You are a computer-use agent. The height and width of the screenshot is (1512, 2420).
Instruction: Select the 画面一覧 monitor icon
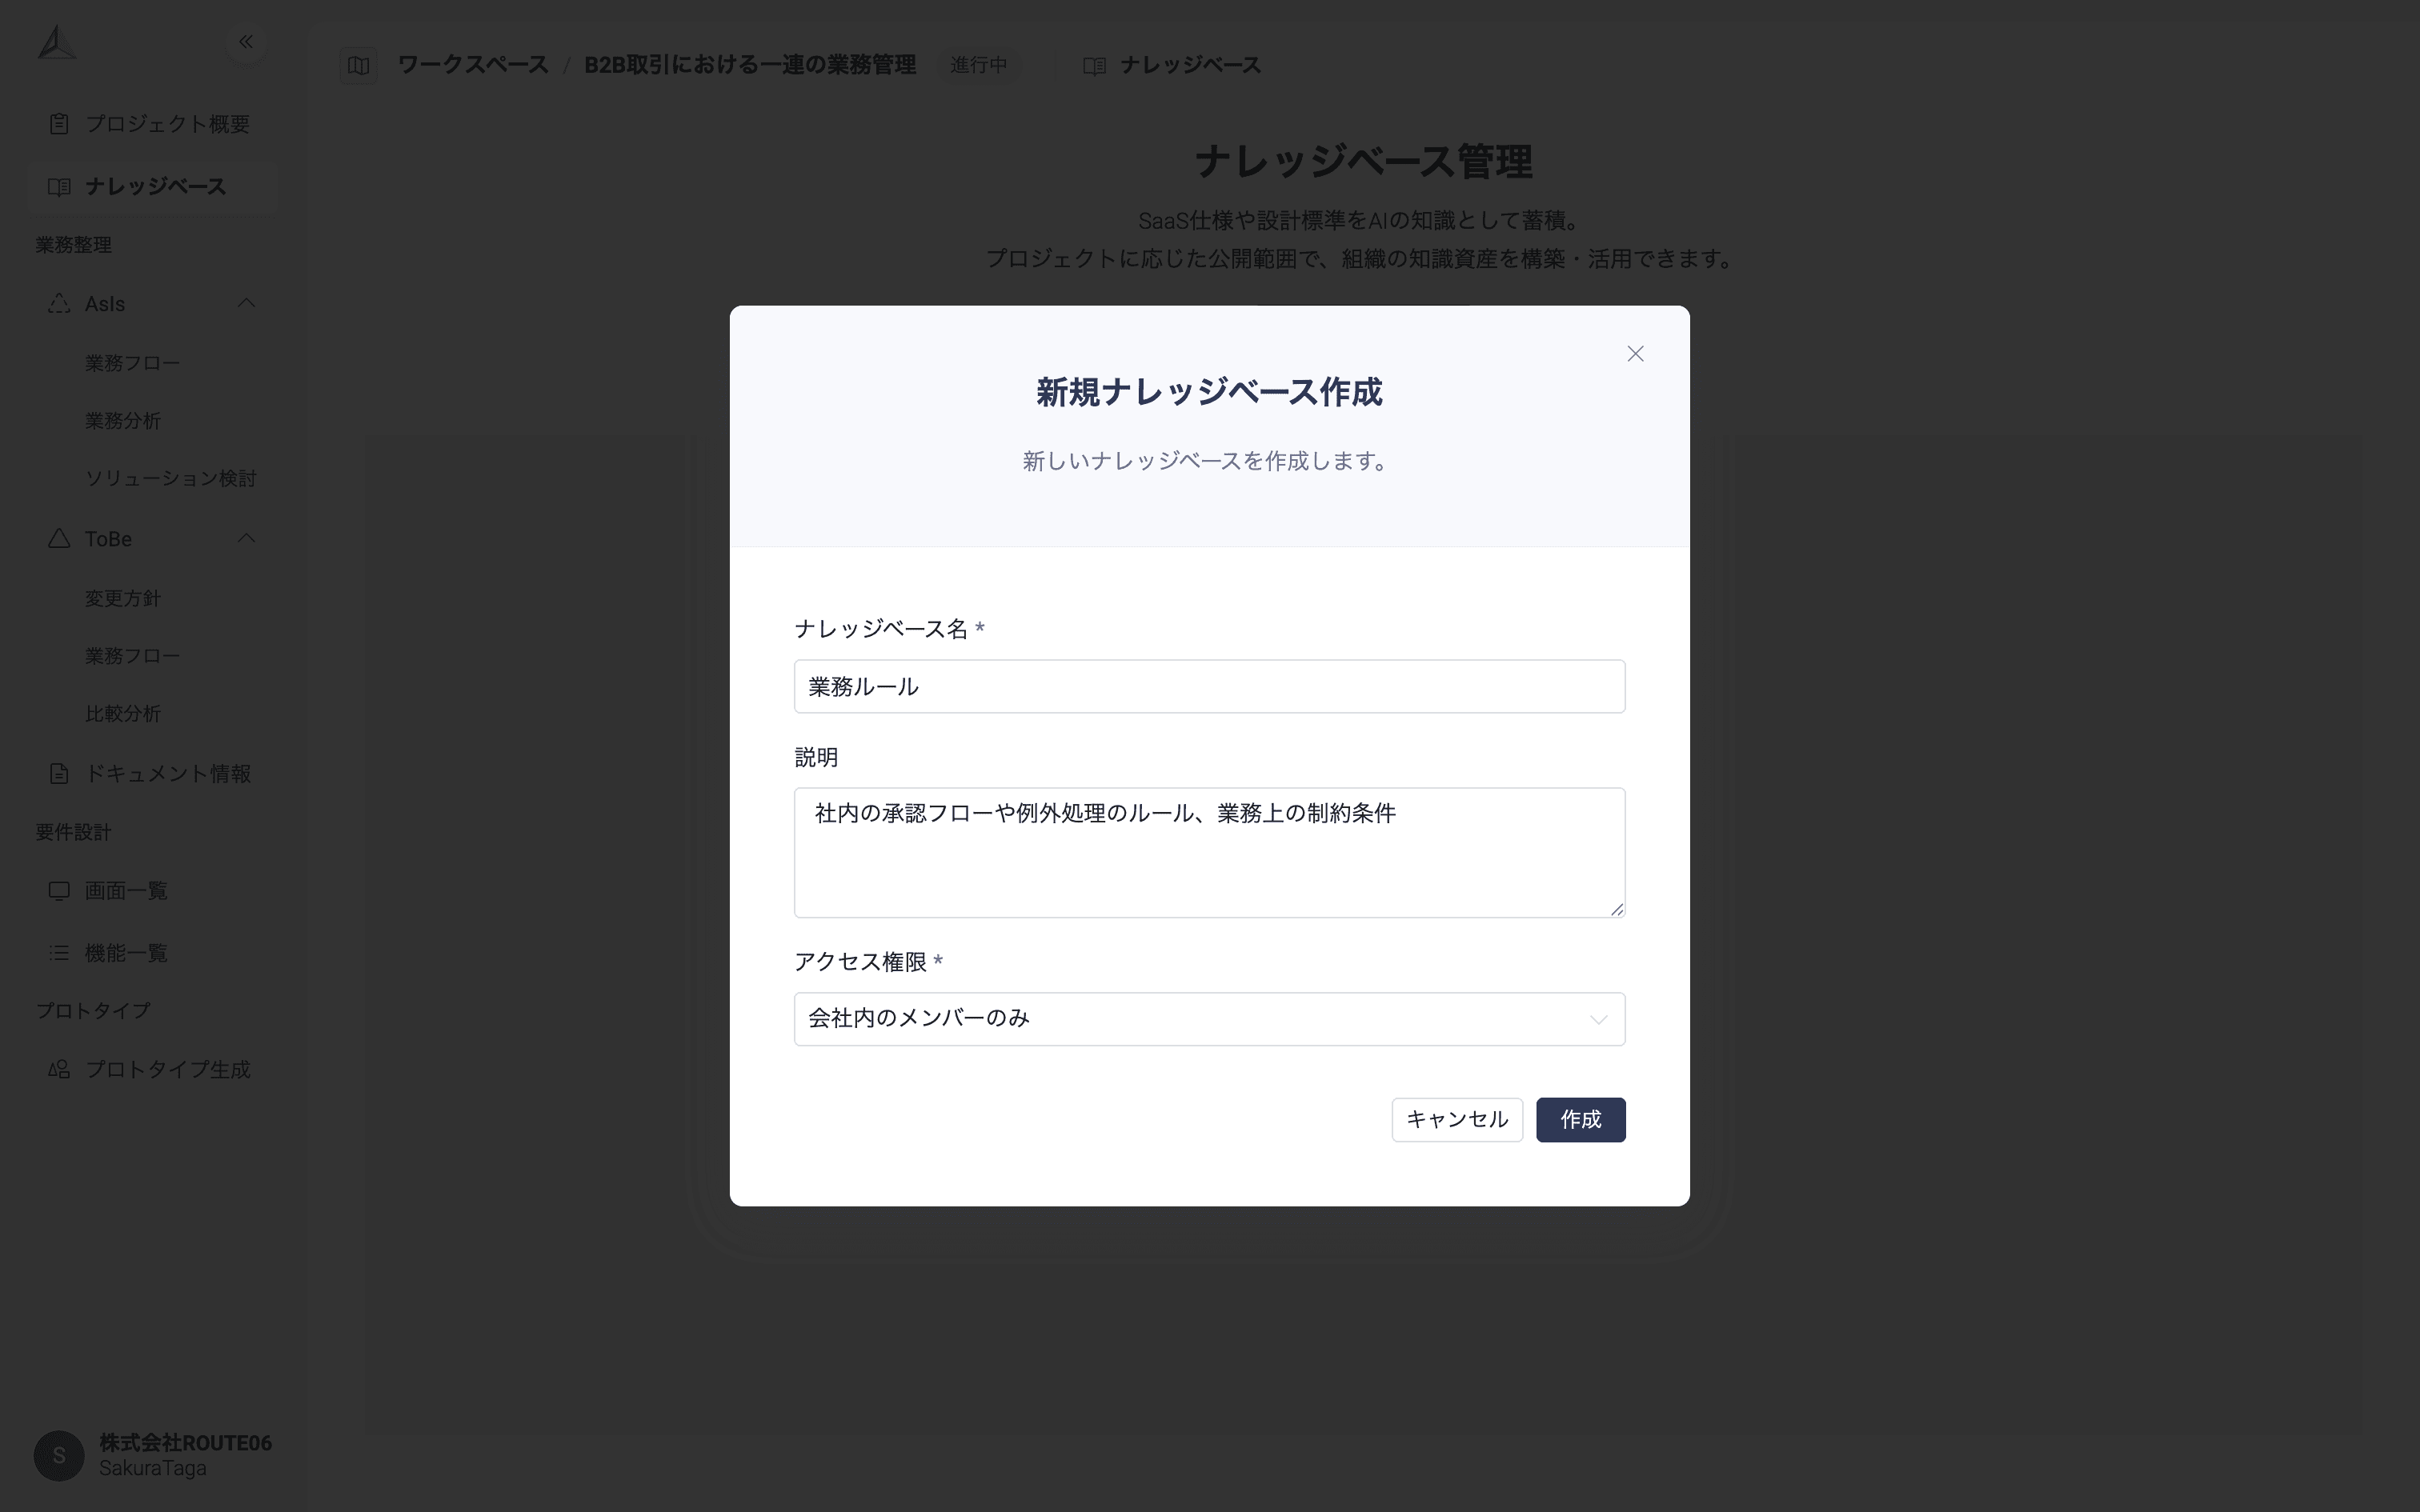58,890
